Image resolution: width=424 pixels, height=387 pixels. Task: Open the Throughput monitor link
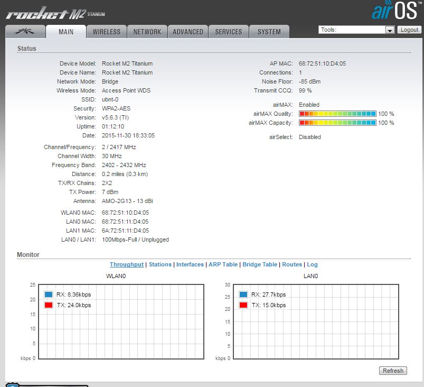(x=127, y=264)
